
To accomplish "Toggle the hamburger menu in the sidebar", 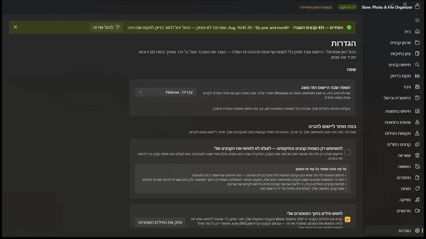I will tap(417, 20).
